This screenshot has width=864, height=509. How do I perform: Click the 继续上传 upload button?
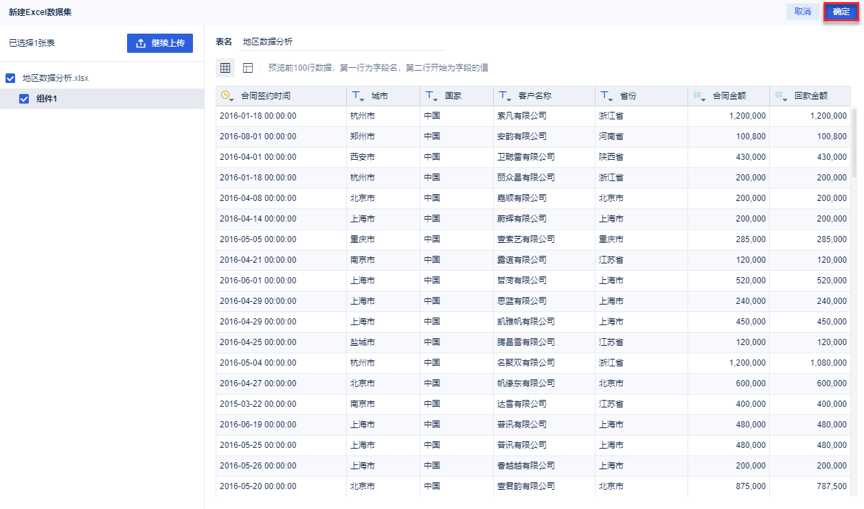(160, 43)
